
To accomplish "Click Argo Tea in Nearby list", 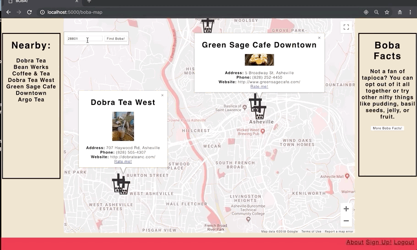I will [31, 100].
